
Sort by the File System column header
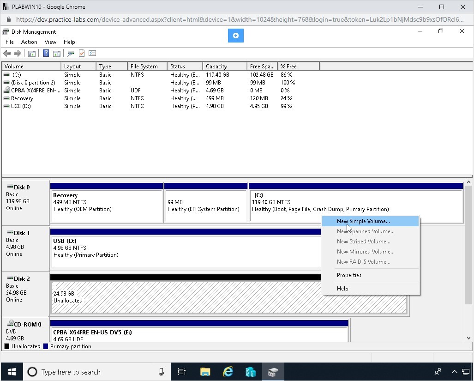click(x=148, y=66)
